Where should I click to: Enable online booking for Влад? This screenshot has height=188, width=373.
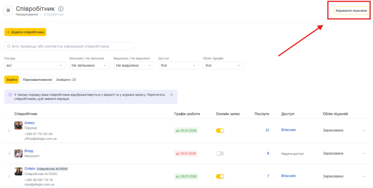click(220, 154)
